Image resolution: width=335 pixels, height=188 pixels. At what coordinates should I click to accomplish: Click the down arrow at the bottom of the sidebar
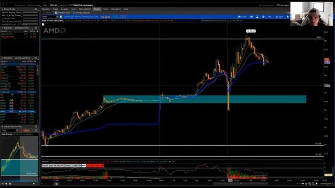[x=33, y=183]
